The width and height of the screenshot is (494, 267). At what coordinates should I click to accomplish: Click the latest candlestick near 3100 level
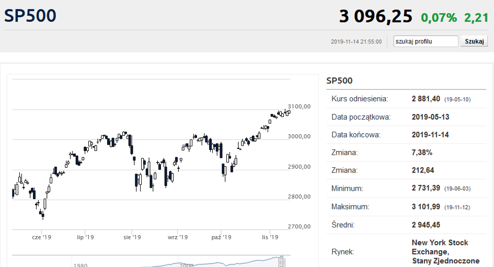click(289, 112)
